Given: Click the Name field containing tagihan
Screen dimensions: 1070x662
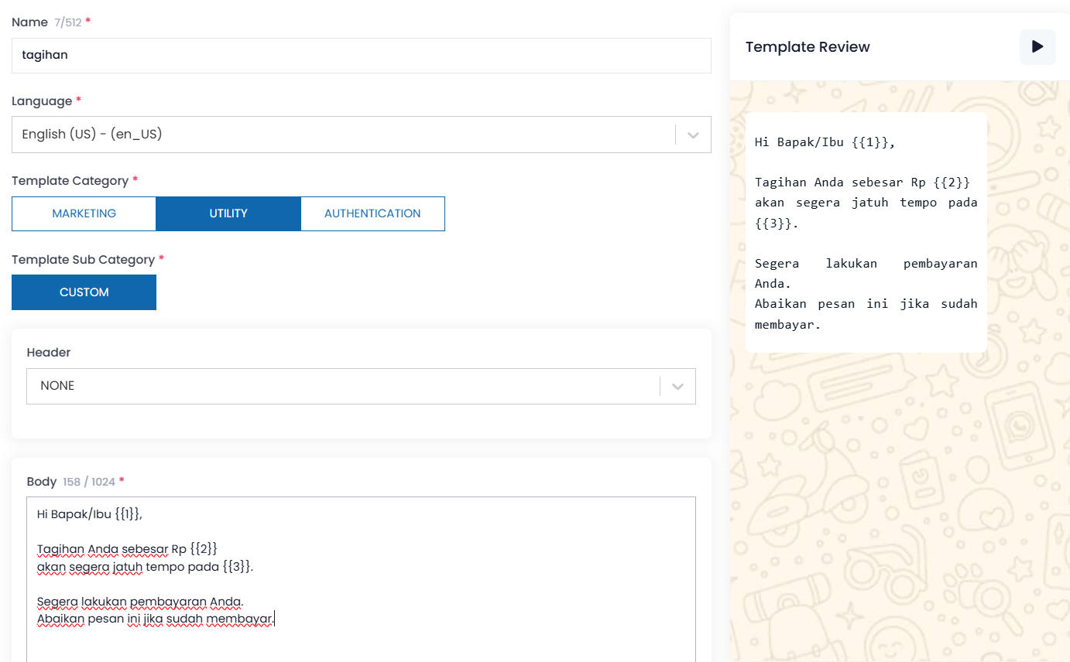Looking at the screenshot, I should tap(361, 56).
